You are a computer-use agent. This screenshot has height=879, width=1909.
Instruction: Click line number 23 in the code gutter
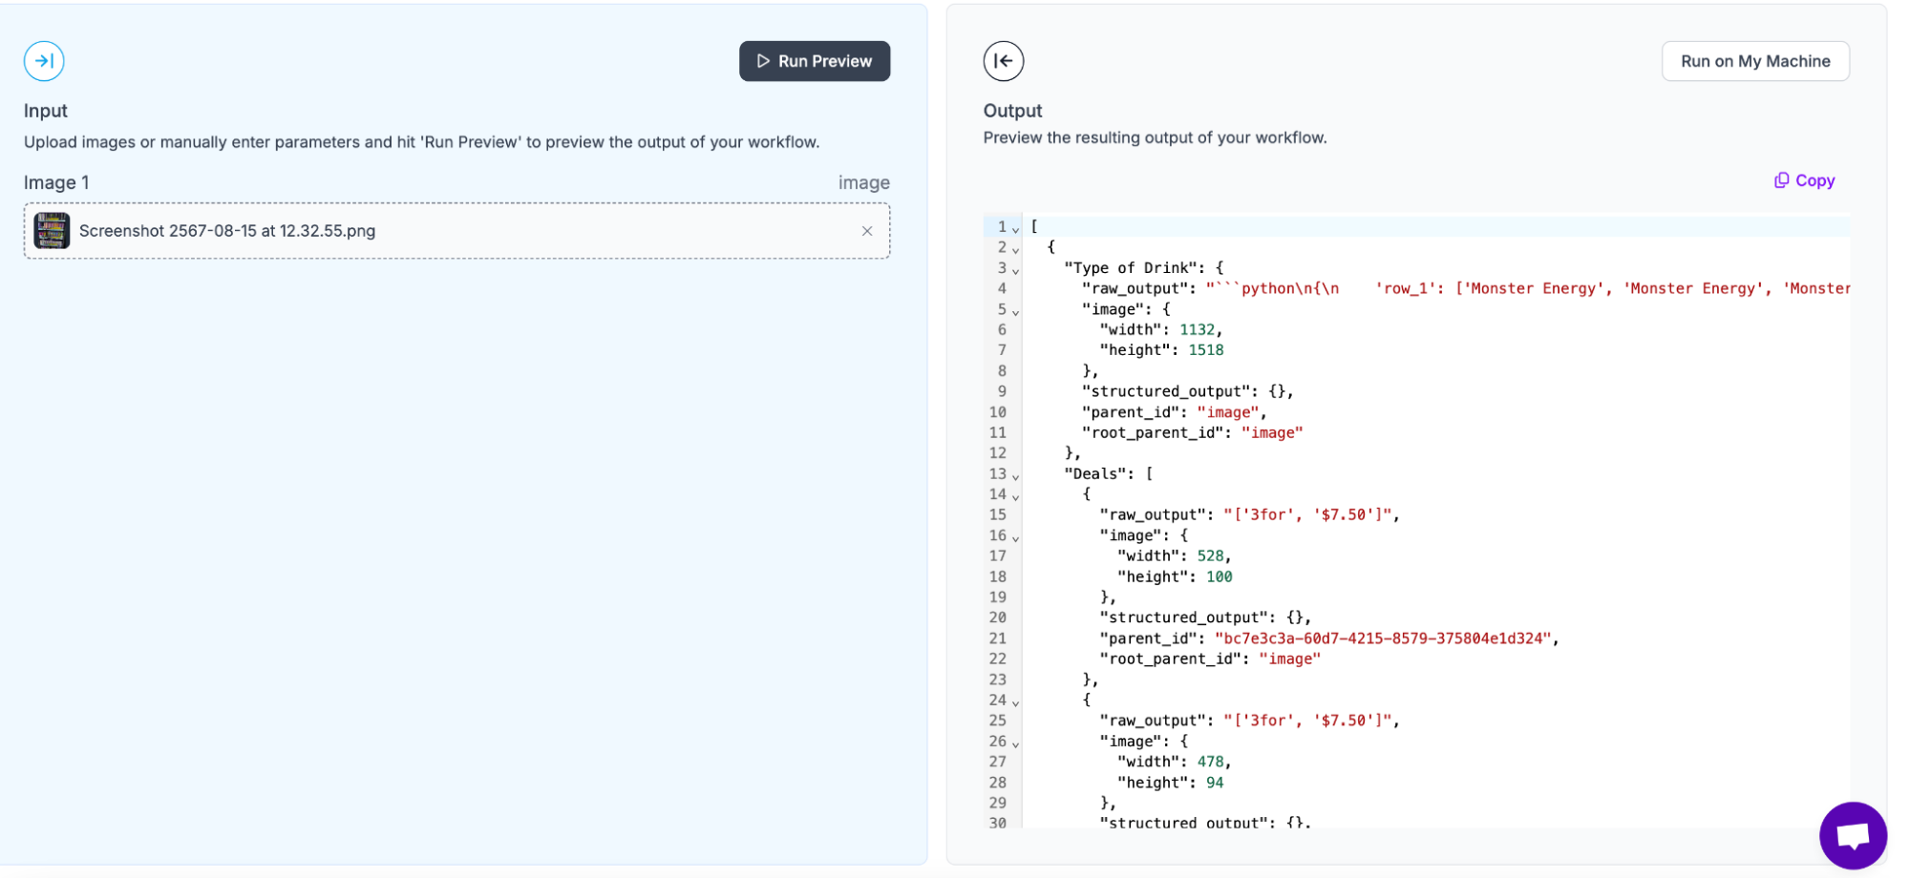pos(998,680)
